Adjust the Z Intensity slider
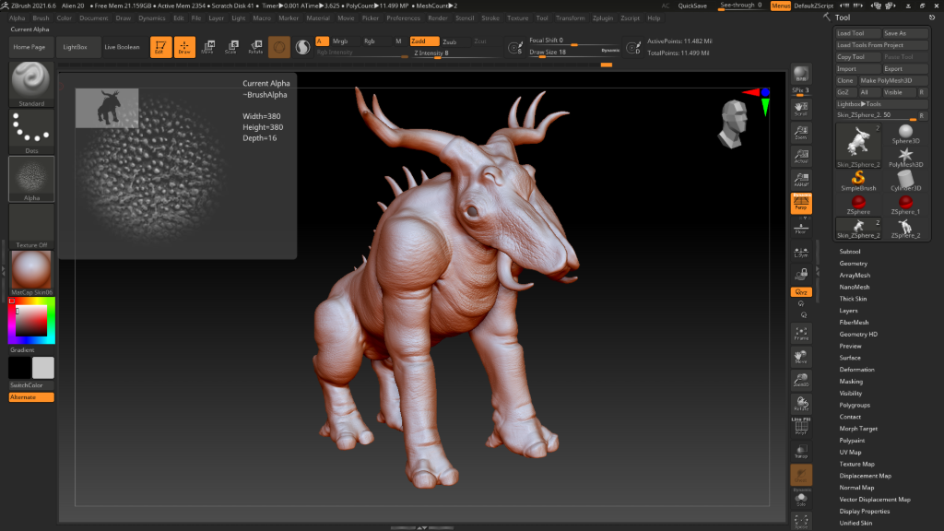 coord(456,53)
